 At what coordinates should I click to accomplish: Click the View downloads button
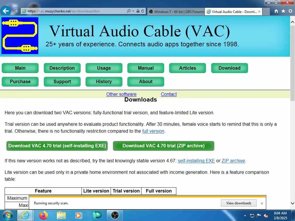tap(239, 203)
